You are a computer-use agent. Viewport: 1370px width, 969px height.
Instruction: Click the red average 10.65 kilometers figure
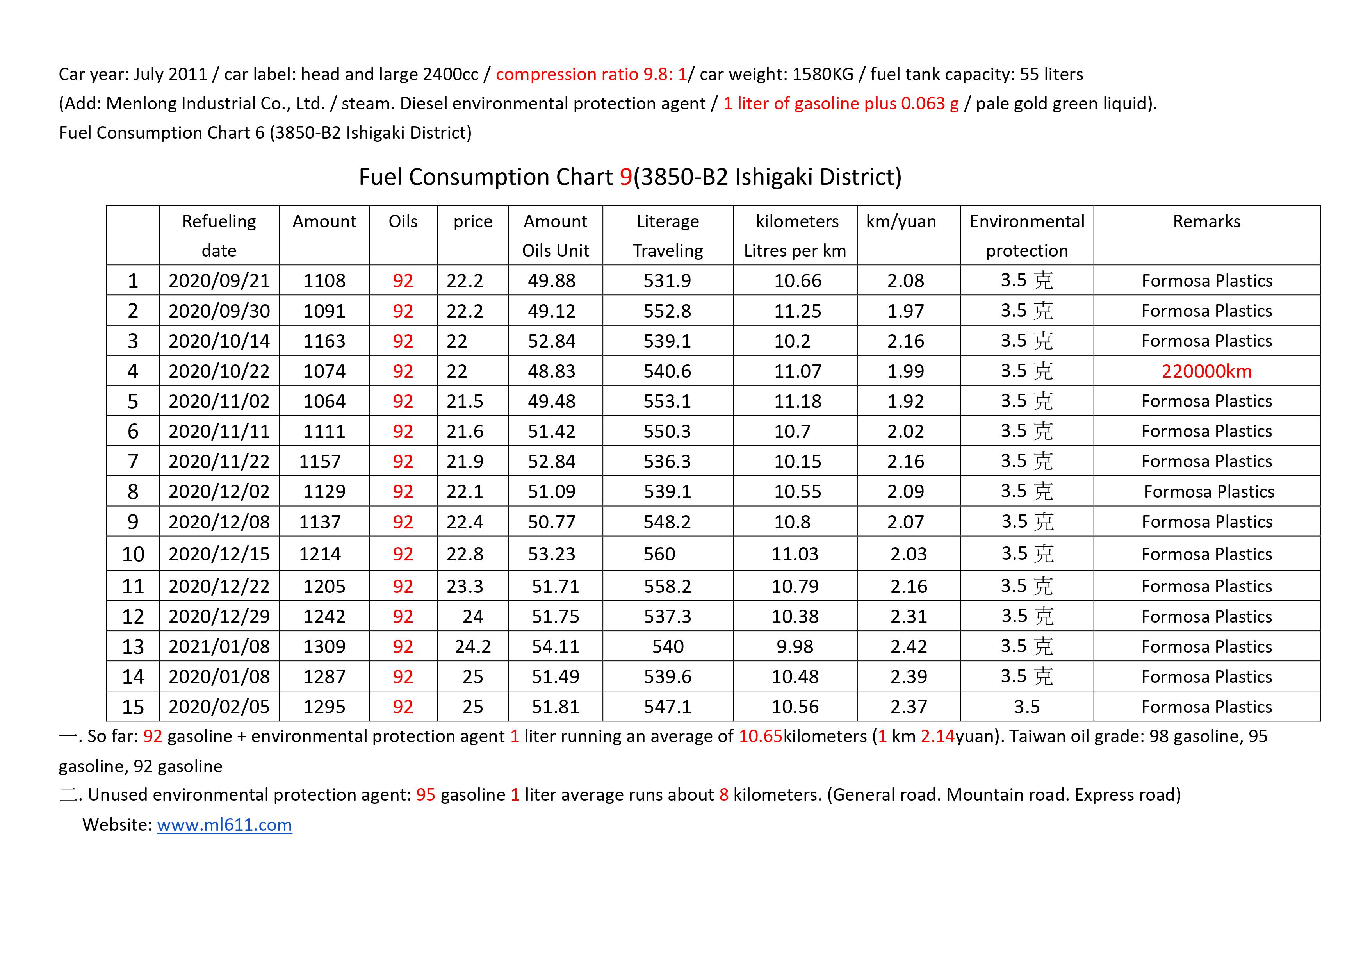(760, 736)
